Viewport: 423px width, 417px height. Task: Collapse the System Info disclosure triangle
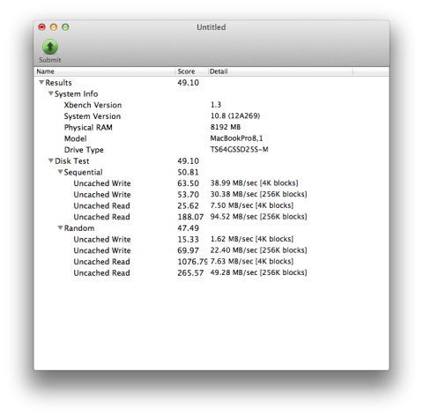coord(51,93)
